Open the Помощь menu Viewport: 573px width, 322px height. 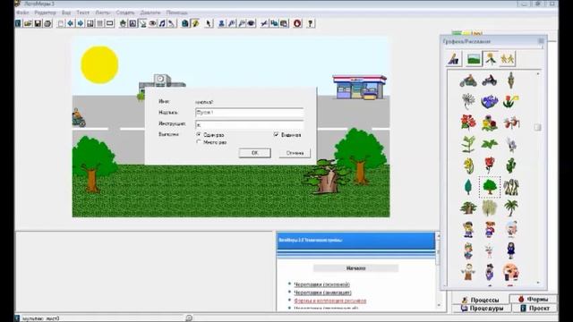[177, 13]
